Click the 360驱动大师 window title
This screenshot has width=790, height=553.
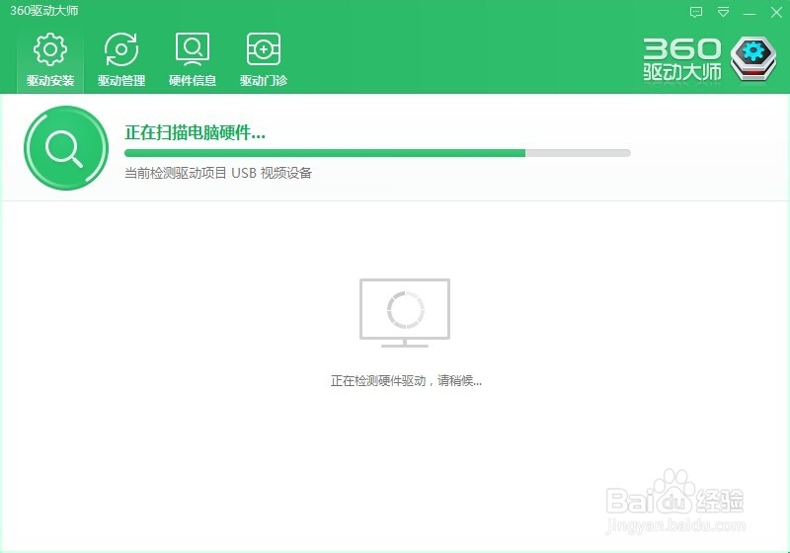43,11
